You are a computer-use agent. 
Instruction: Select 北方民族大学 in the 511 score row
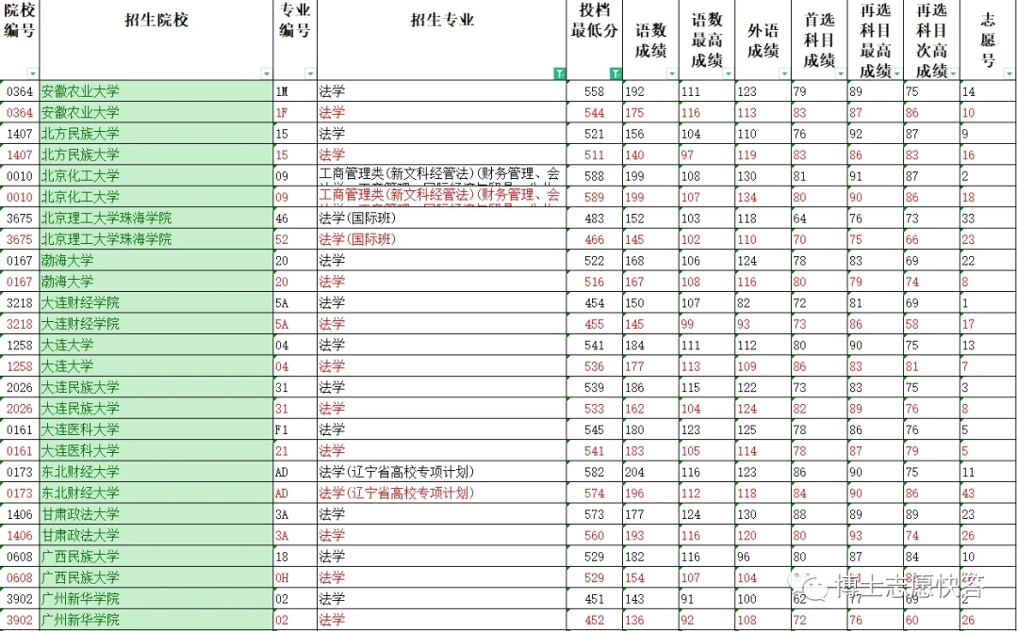[x=156, y=155]
